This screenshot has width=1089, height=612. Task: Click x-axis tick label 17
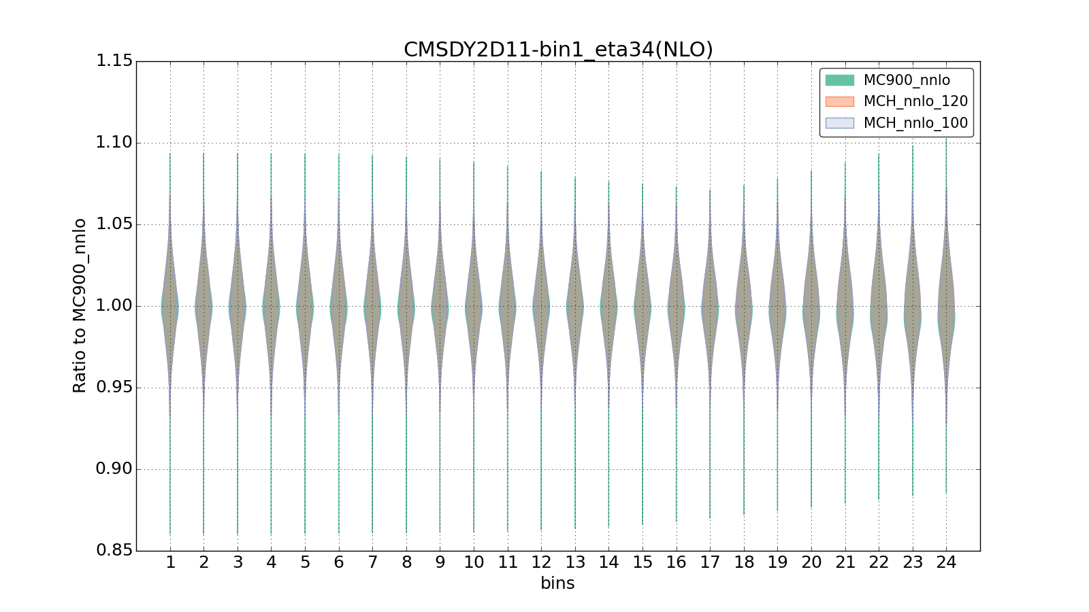(710, 563)
